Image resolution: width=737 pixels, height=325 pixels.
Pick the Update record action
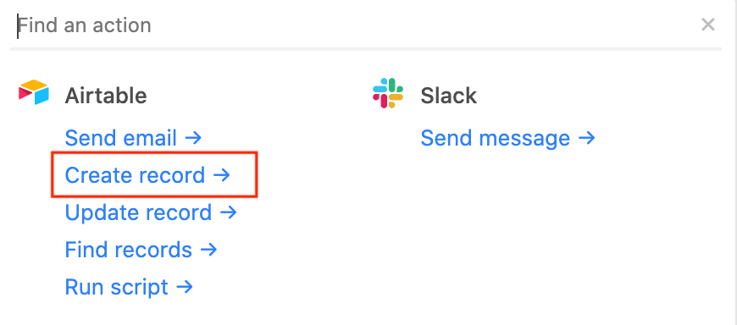click(151, 212)
